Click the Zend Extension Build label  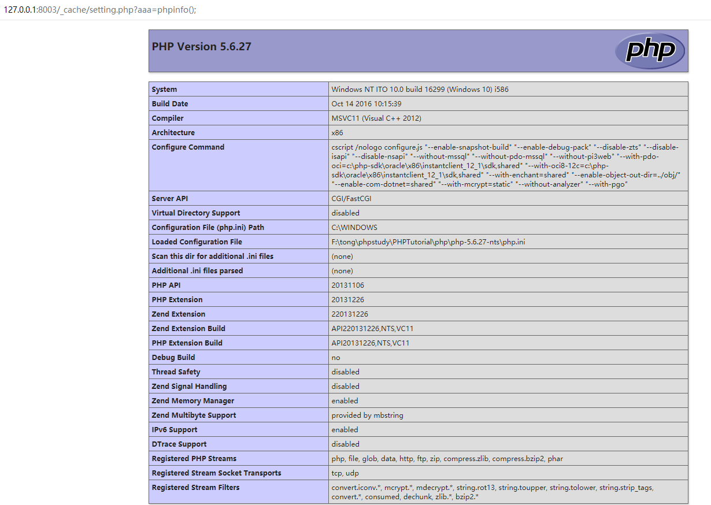pyautogui.click(x=188, y=329)
